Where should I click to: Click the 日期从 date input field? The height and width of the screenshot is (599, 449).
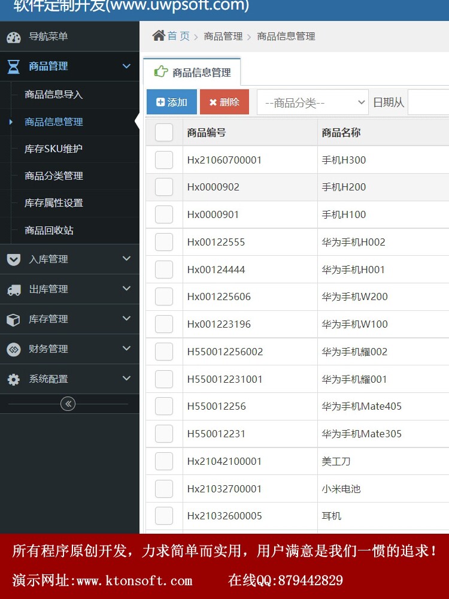(429, 102)
